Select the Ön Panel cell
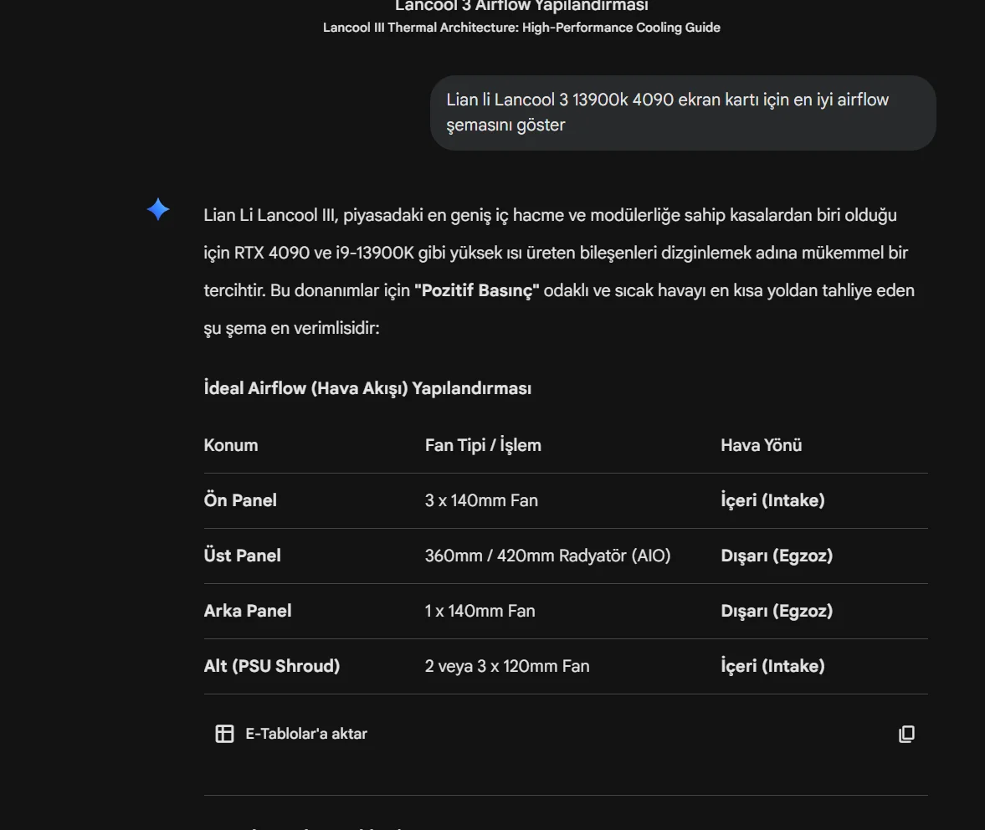Screen dimensions: 985x830 240,500
